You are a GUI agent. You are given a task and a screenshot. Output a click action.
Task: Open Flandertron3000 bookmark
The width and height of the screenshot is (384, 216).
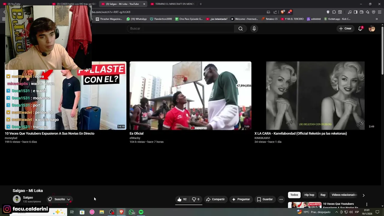(161, 19)
